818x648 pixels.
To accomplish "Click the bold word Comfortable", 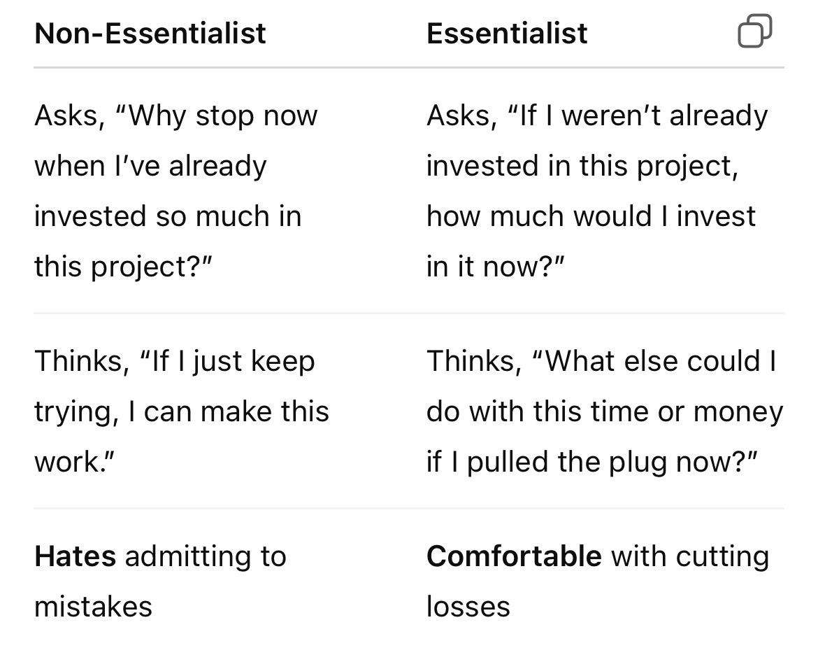I will point(514,556).
